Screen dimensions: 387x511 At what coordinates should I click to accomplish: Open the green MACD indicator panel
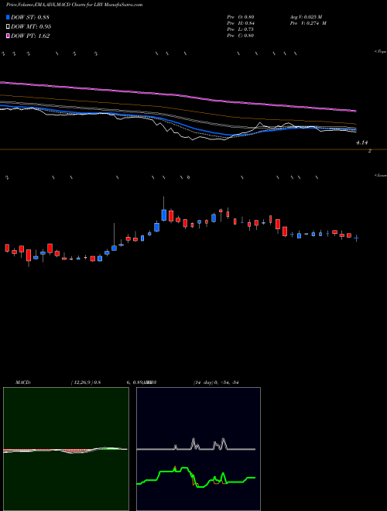point(66,449)
